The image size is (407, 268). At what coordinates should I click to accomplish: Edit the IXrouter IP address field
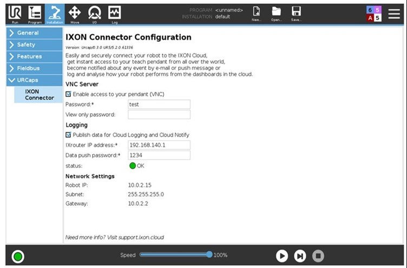tap(159, 145)
